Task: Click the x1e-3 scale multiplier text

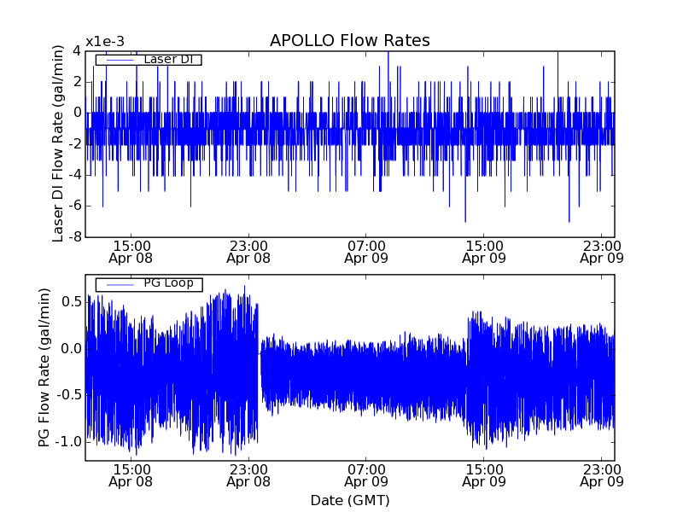Action: (110, 42)
